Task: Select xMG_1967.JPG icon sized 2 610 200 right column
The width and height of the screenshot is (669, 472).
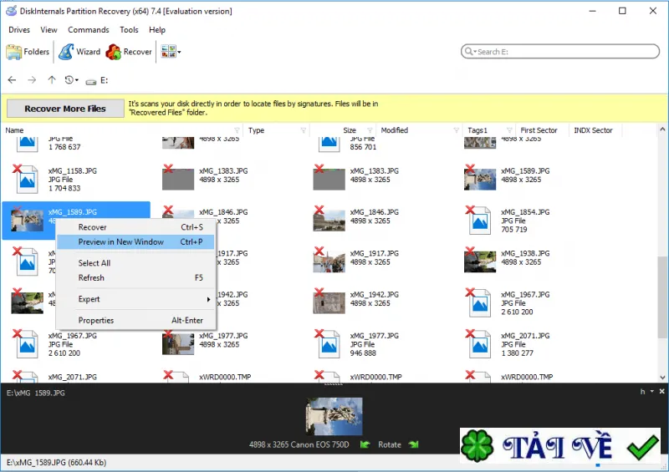Action: [479, 303]
